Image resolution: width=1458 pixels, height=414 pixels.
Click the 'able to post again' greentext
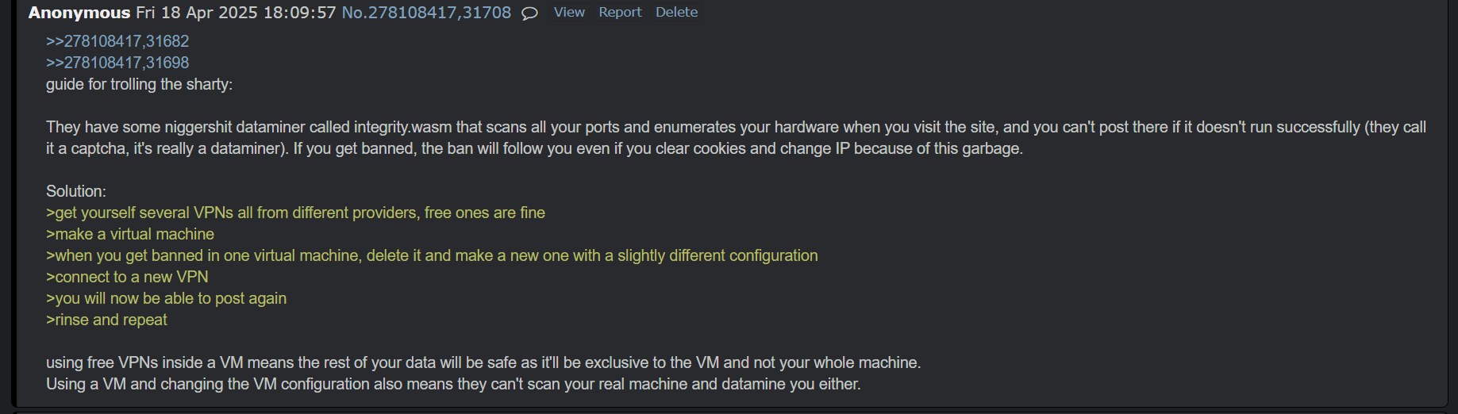(166, 298)
